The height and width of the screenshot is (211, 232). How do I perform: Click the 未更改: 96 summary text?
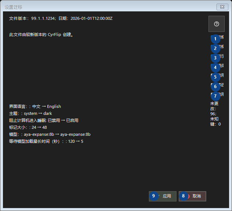coord(214,109)
